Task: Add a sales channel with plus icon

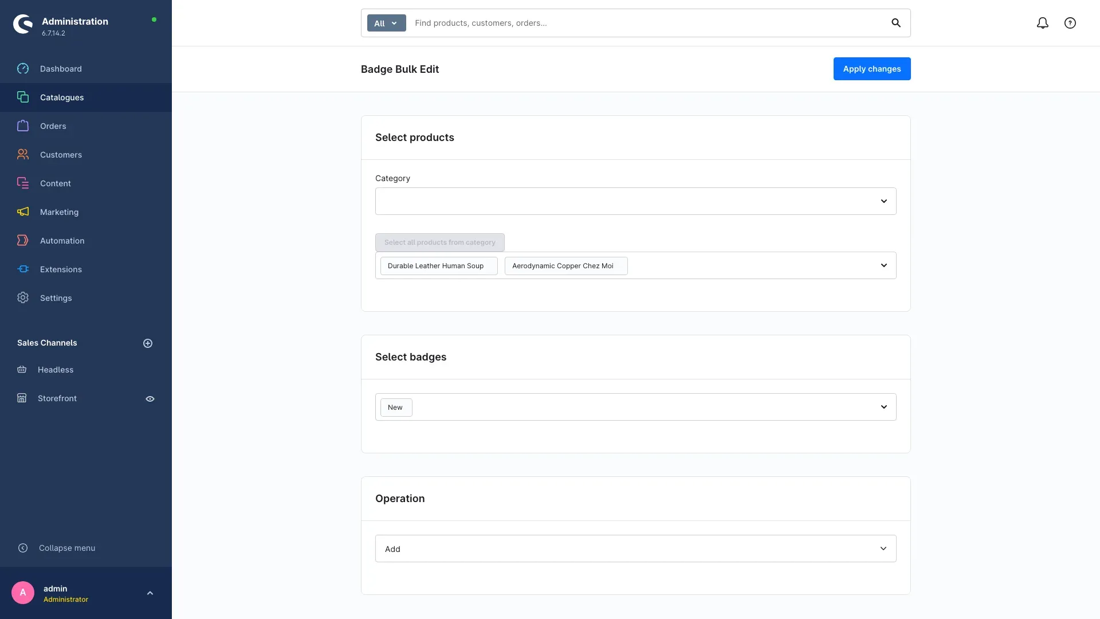Action: 148,343
